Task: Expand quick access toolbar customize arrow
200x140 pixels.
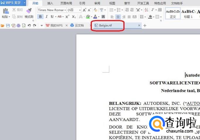Action: (x=42, y=25)
